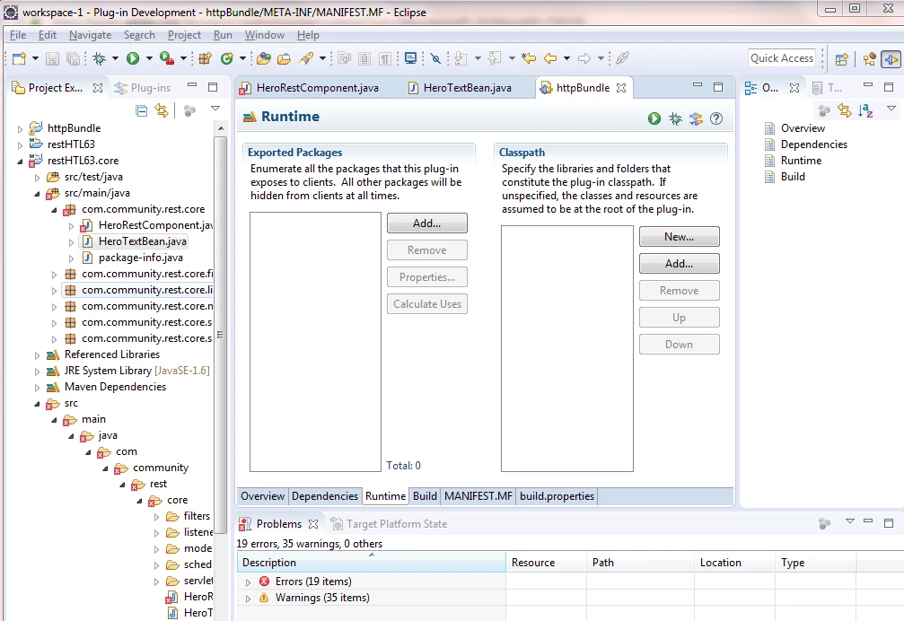The image size is (904, 621).
Task: Open the MANIFEST.MF bottom tab
Action: point(478,496)
